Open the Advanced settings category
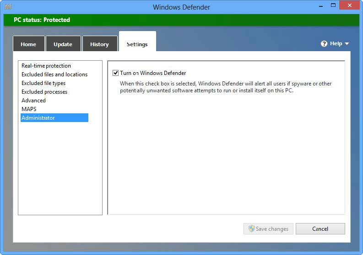 point(33,101)
